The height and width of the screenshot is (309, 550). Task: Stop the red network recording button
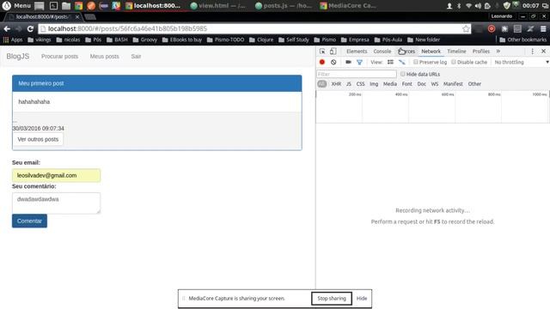tap(322, 62)
